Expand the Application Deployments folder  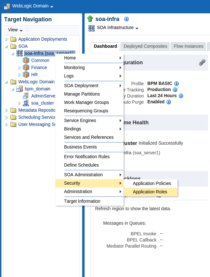pos(6,39)
